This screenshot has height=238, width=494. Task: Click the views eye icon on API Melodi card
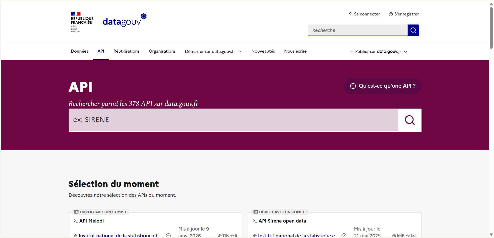[220, 236]
